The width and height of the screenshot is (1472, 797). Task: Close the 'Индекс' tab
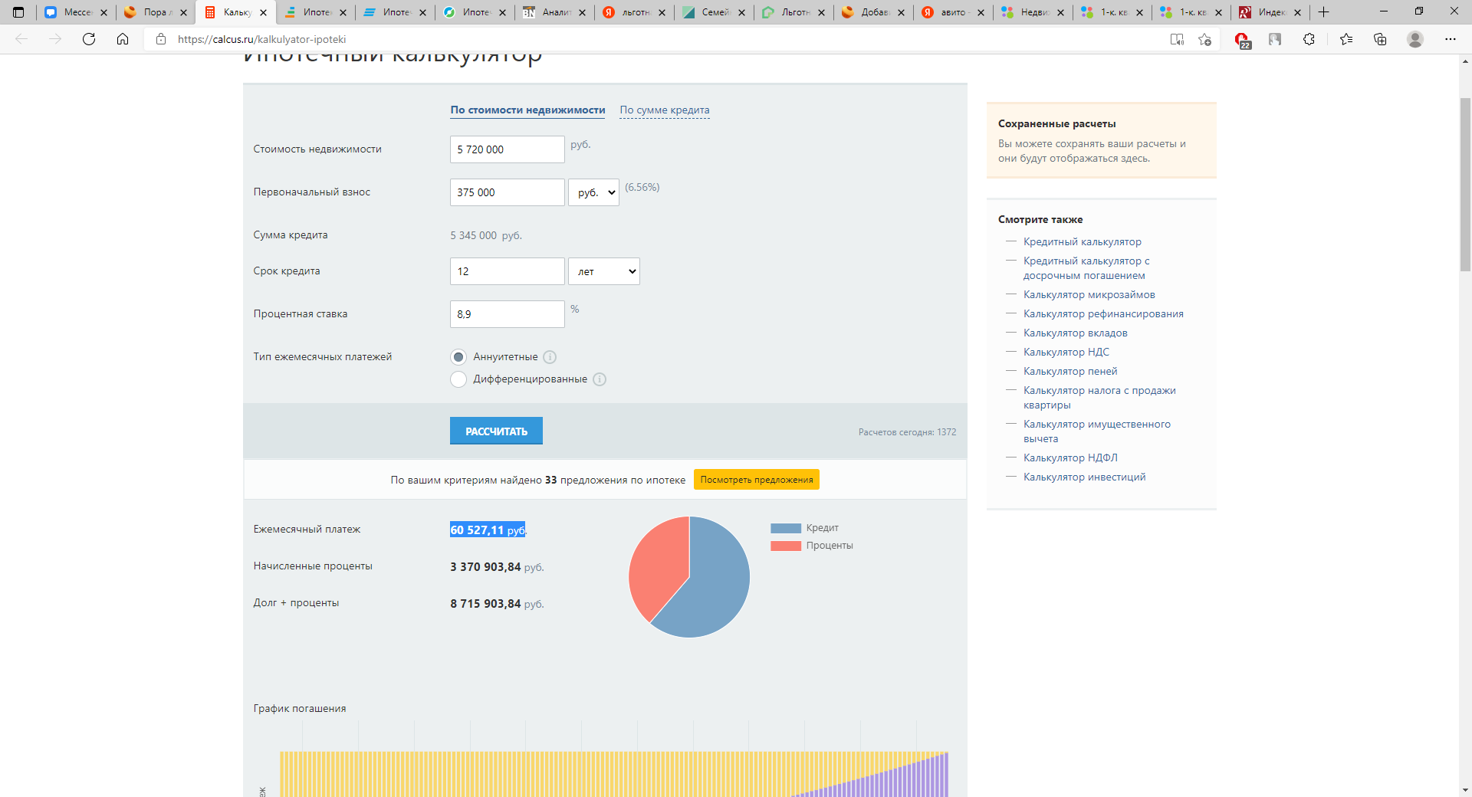[1298, 12]
